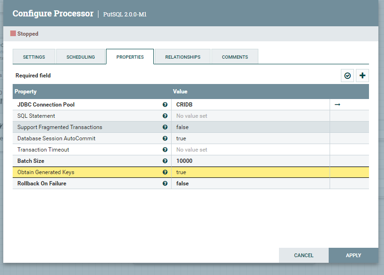Switch to the Relationships tab
This screenshot has height=275, width=384.
pos(182,56)
